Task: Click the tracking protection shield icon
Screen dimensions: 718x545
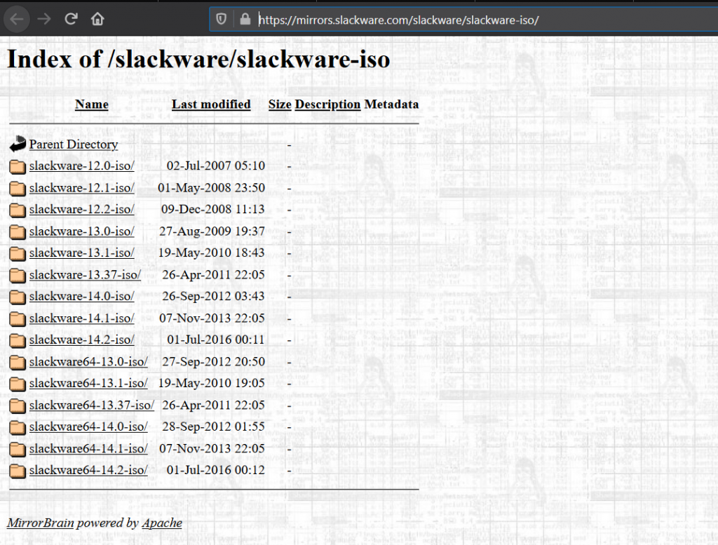Action: click(x=222, y=19)
